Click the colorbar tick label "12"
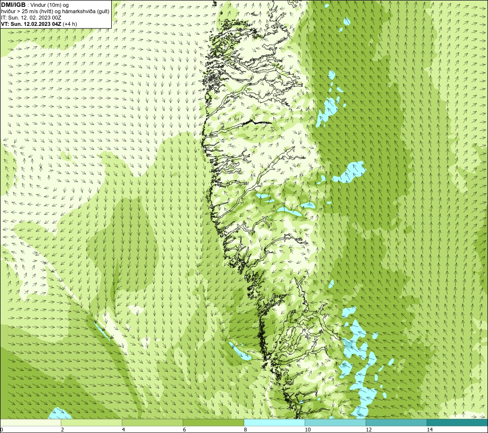 click(x=368, y=430)
